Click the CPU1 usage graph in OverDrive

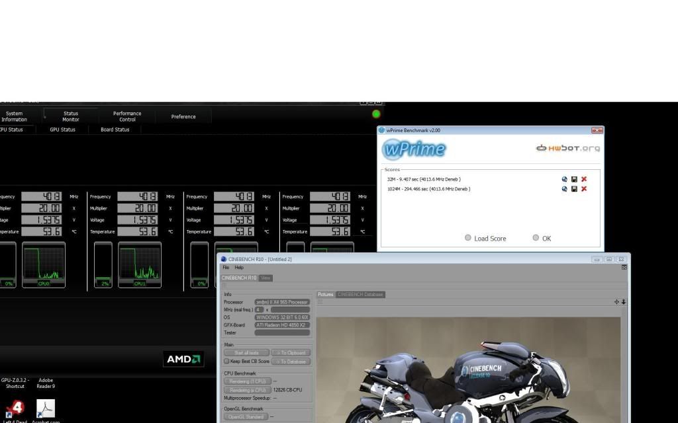tap(140, 264)
